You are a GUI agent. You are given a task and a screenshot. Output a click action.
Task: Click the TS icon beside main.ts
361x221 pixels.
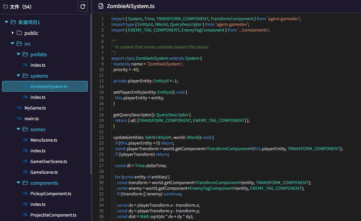19,119
